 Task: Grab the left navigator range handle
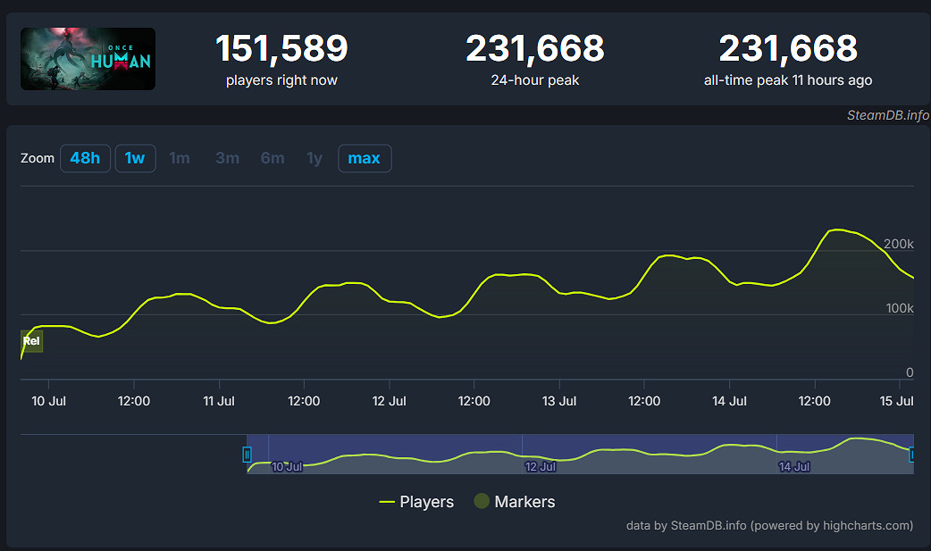click(x=247, y=455)
